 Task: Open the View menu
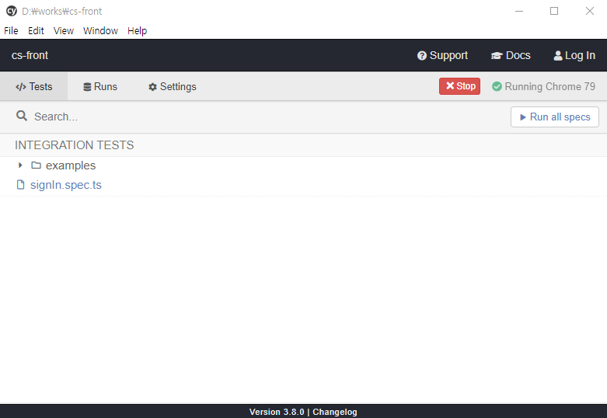[64, 31]
